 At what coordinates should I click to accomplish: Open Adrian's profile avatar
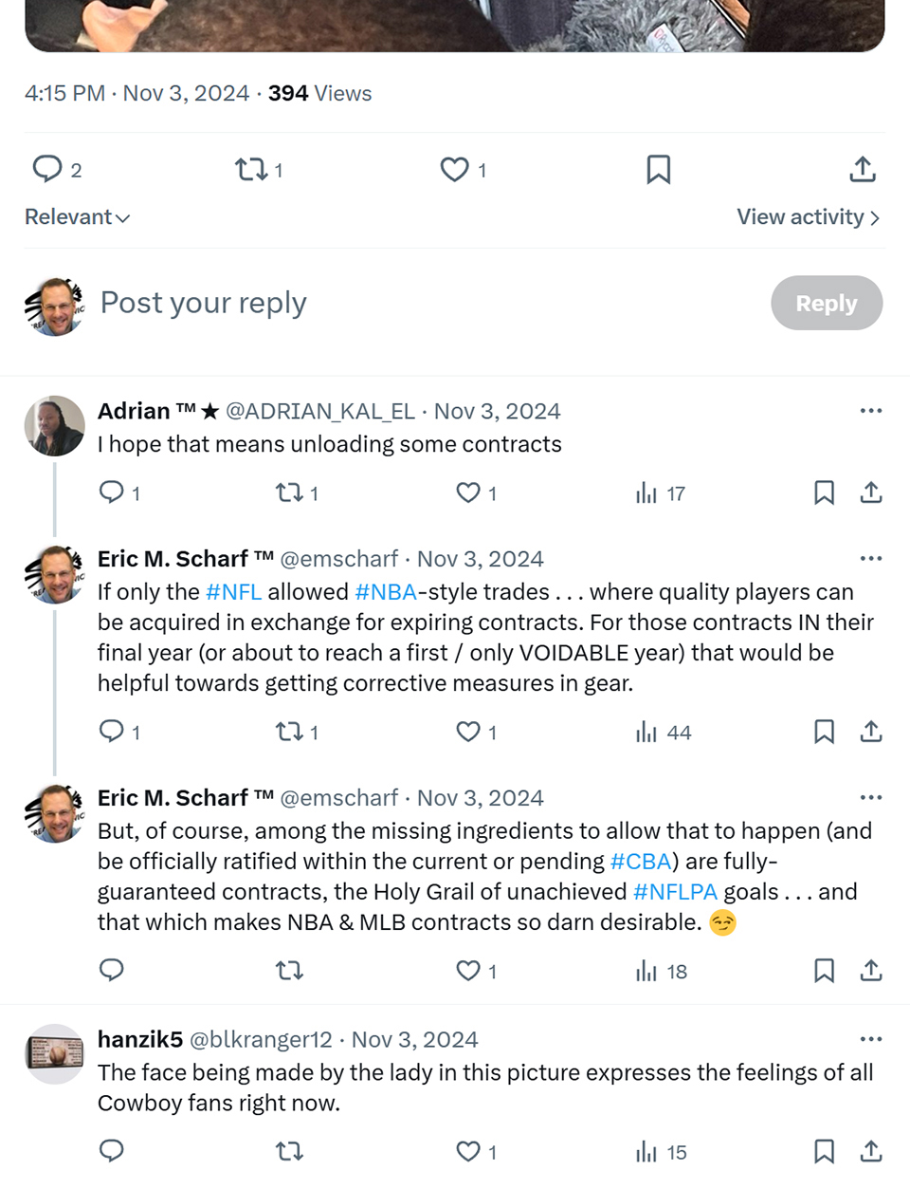click(55, 426)
